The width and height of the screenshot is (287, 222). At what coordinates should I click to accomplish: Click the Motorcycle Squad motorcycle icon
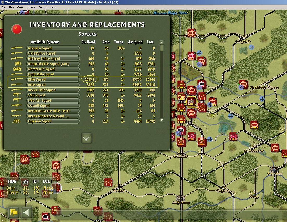pos(17,69)
